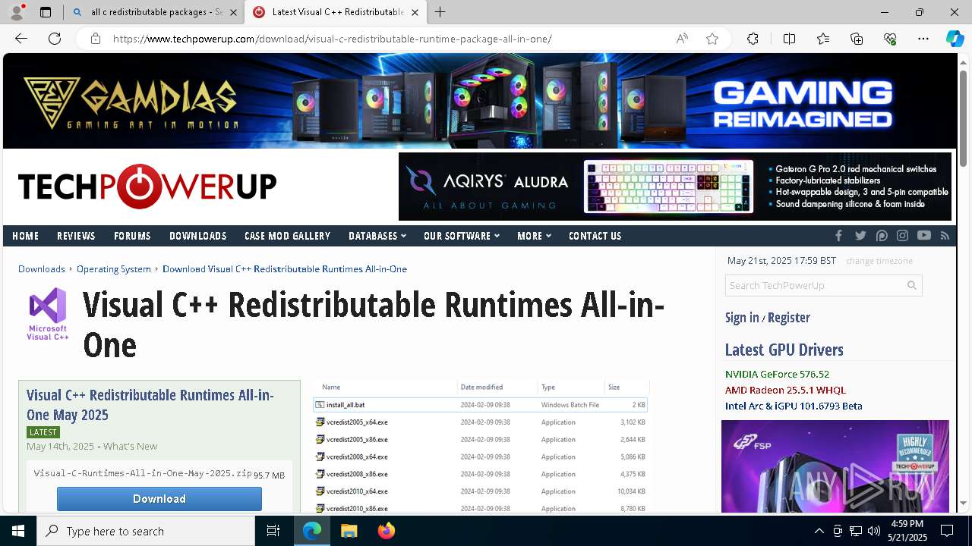Open DOWNLOADS in the nav bar
The height and width of the screenshot is (546, 972).
(x=198, y=236)
